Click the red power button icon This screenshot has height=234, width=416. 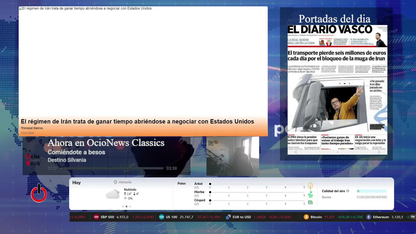(39, 193)
